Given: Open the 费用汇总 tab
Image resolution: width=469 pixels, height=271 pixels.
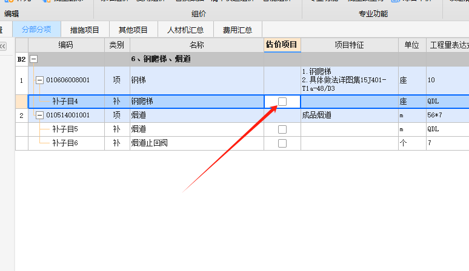Looking at the screenshot, I should point(238,30).
